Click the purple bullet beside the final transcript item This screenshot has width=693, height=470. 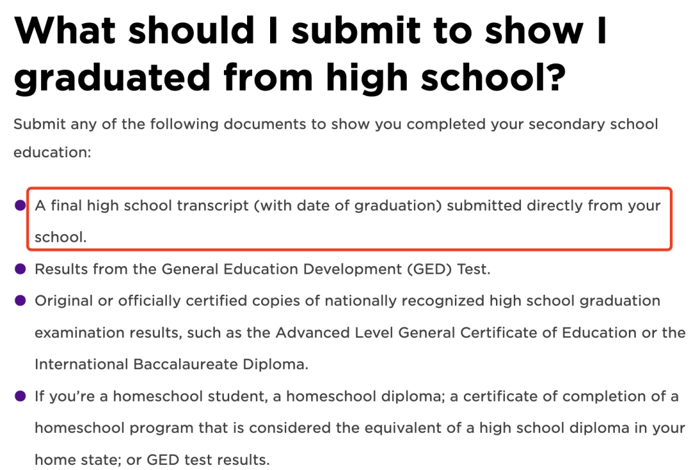click(x=21, y=205)
